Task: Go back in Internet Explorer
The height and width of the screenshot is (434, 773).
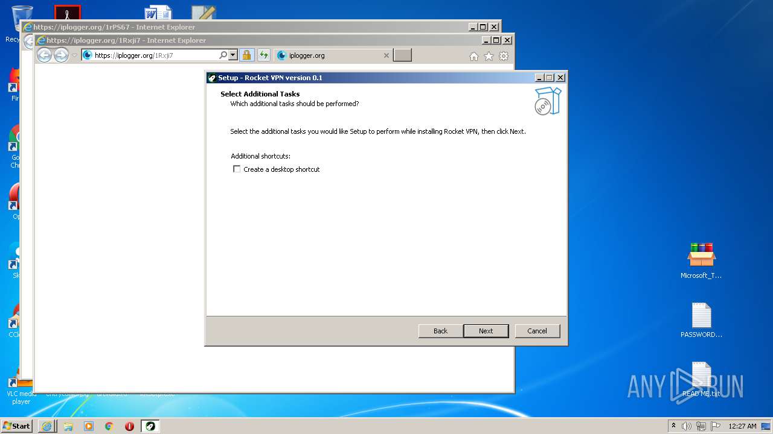Action: pos(45,55)
